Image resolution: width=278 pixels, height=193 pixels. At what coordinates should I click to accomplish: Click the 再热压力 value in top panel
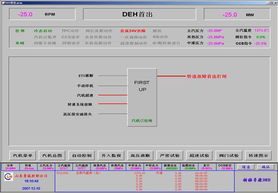pos(215,37)
